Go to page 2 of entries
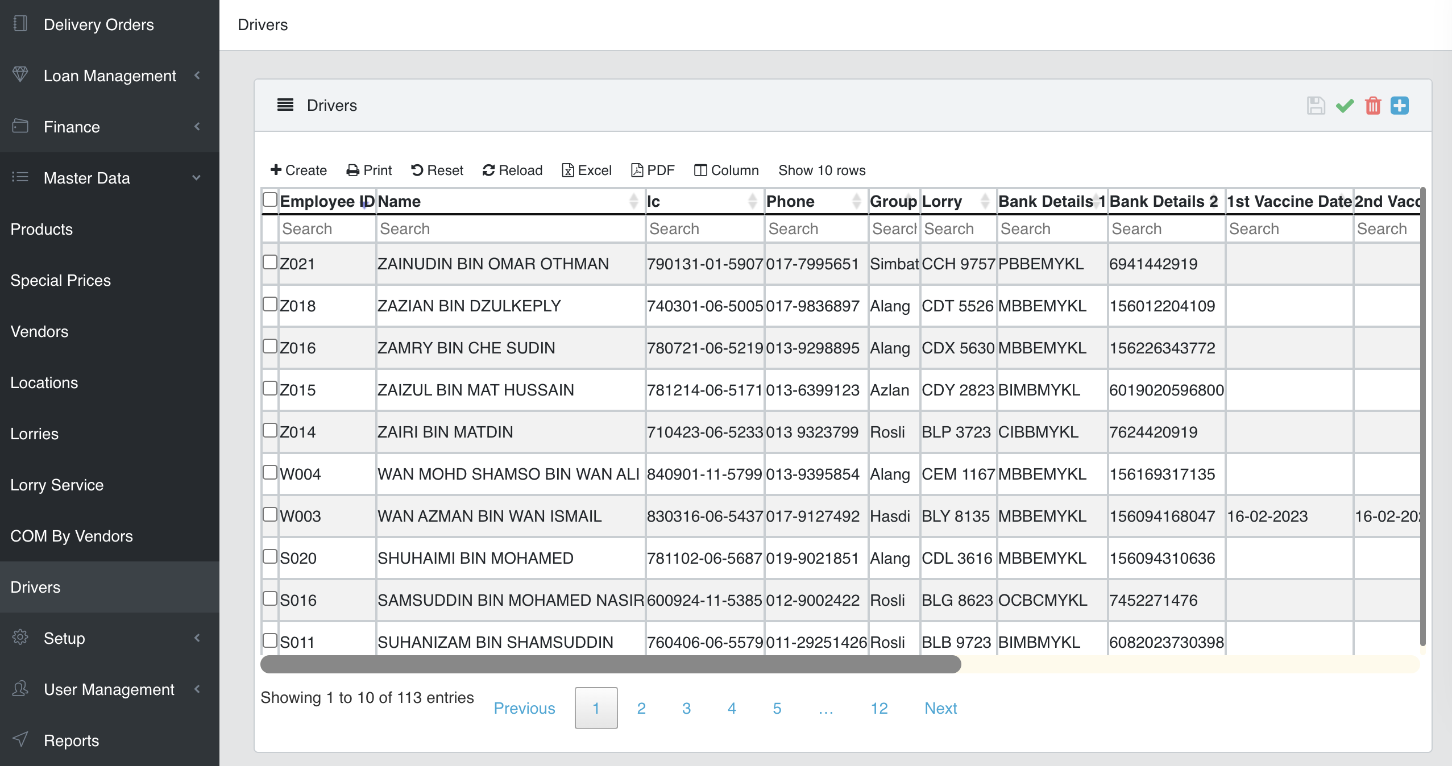 (x=641, y=708)
